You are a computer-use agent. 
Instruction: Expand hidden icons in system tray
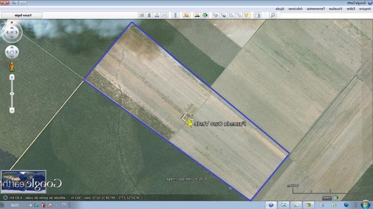[56, 206]
